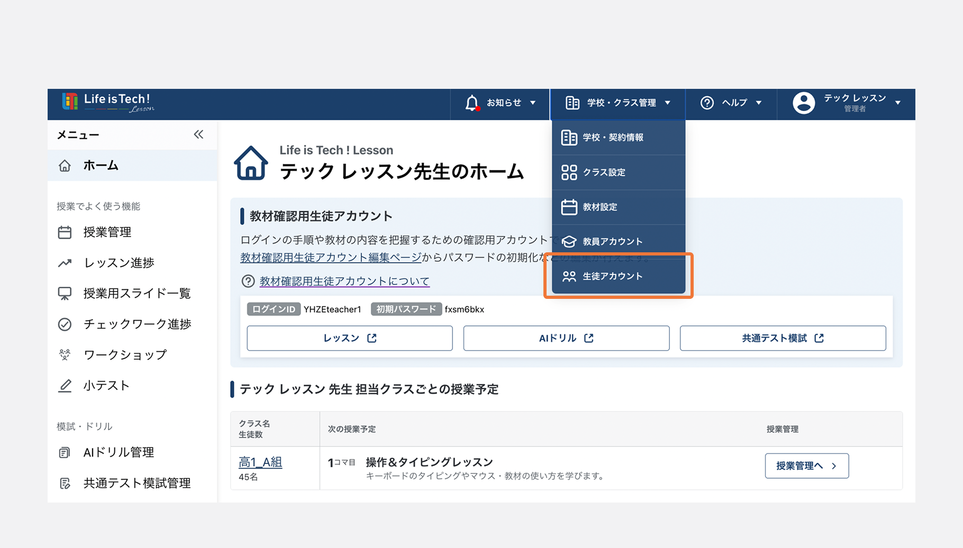Select クラス設定 from the management menu

(604, 172)
